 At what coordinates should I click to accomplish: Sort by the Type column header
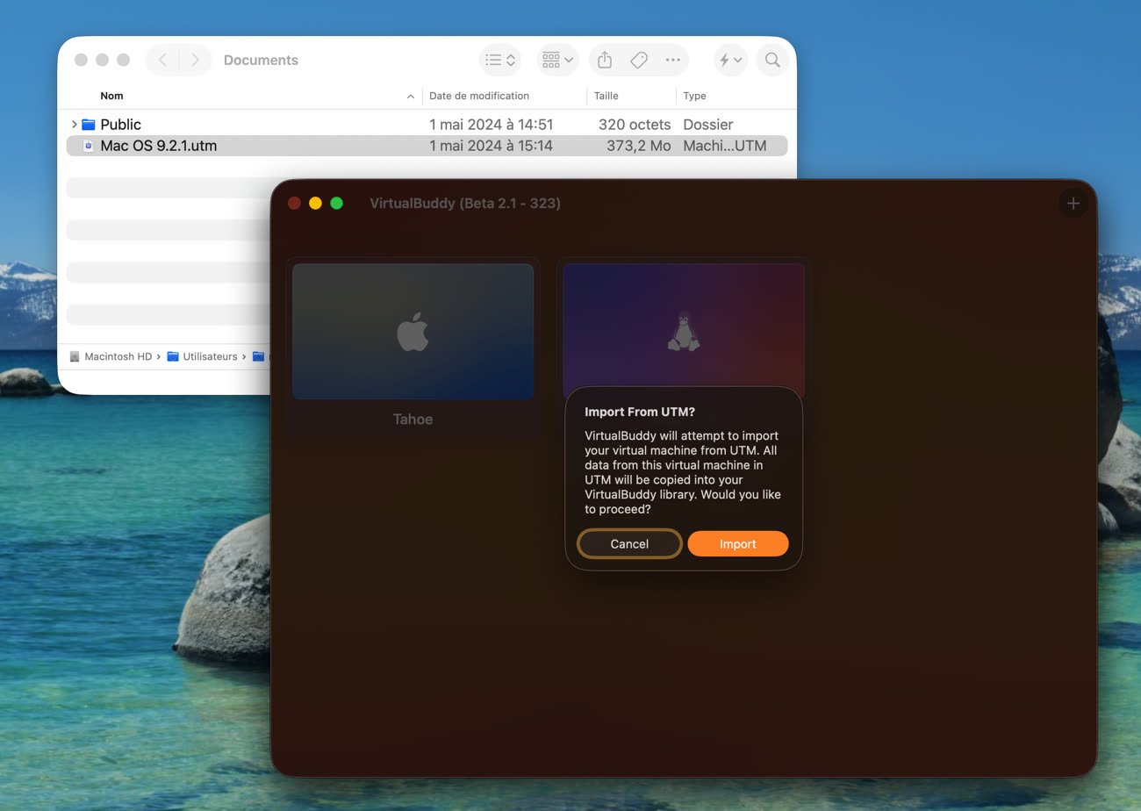694,96
